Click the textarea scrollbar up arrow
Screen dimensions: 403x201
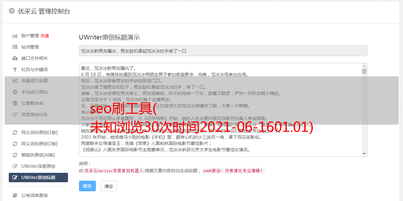tap(364, 66)
